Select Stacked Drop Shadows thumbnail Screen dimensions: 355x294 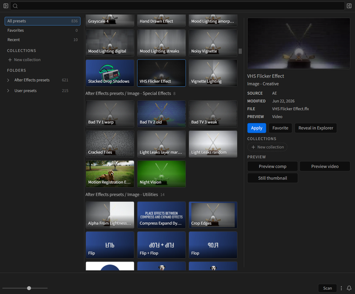110,73
